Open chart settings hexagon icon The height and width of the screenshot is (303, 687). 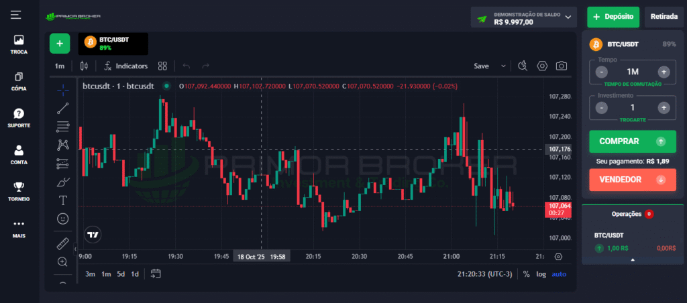point(543,66)
